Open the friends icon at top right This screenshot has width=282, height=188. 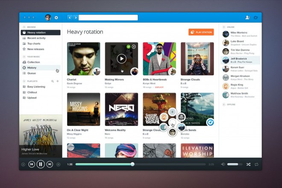(247, 18)
